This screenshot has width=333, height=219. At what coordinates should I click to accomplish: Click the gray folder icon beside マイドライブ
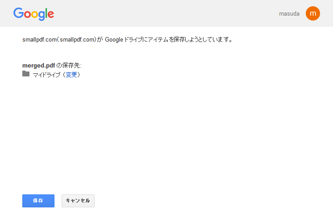pyautogui.click(x=26, y=74)
